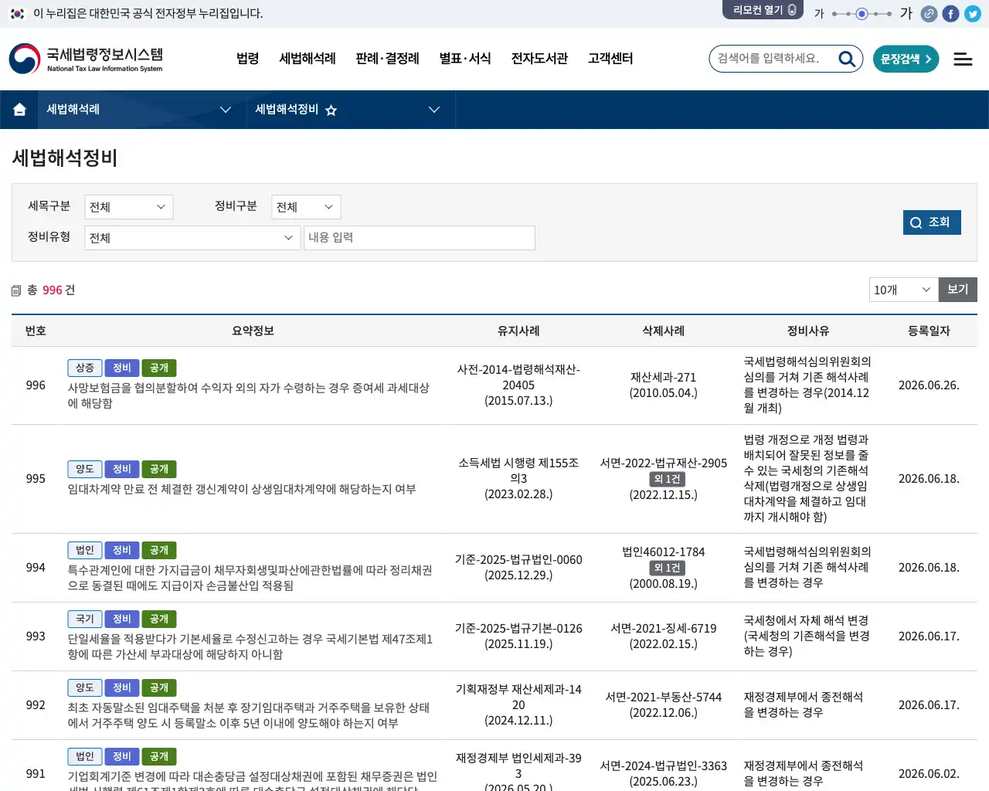The width and height of the screenshot is (989, 791).
Task: Open summary of row 993 단일세율
Action: 250,647
